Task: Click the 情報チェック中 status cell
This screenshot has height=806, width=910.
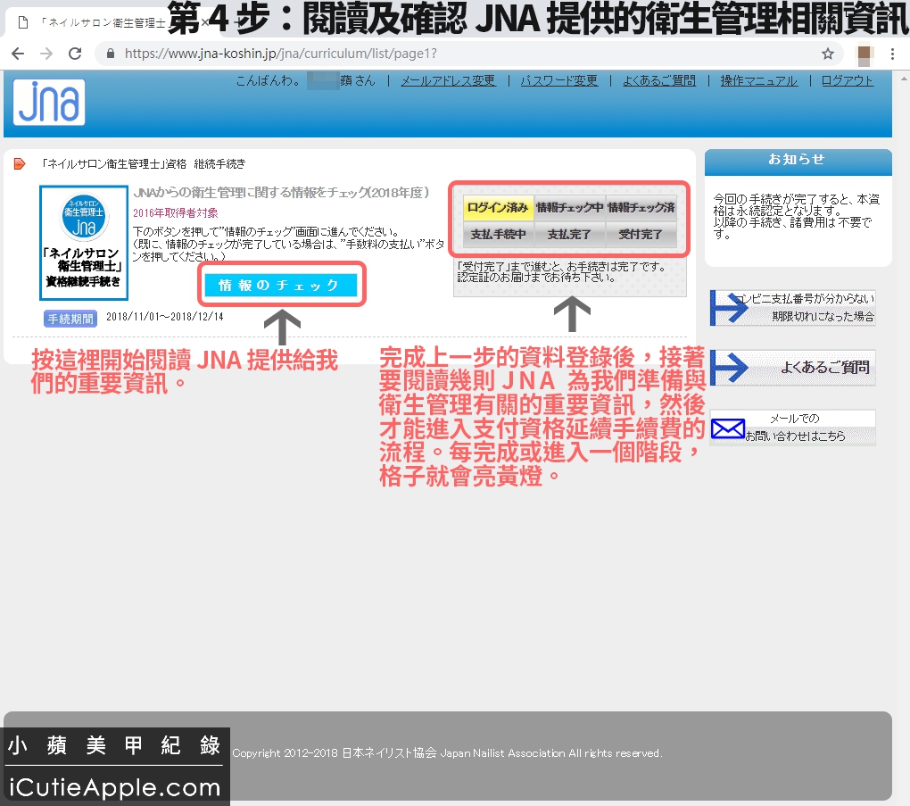Action: point(569,208)
